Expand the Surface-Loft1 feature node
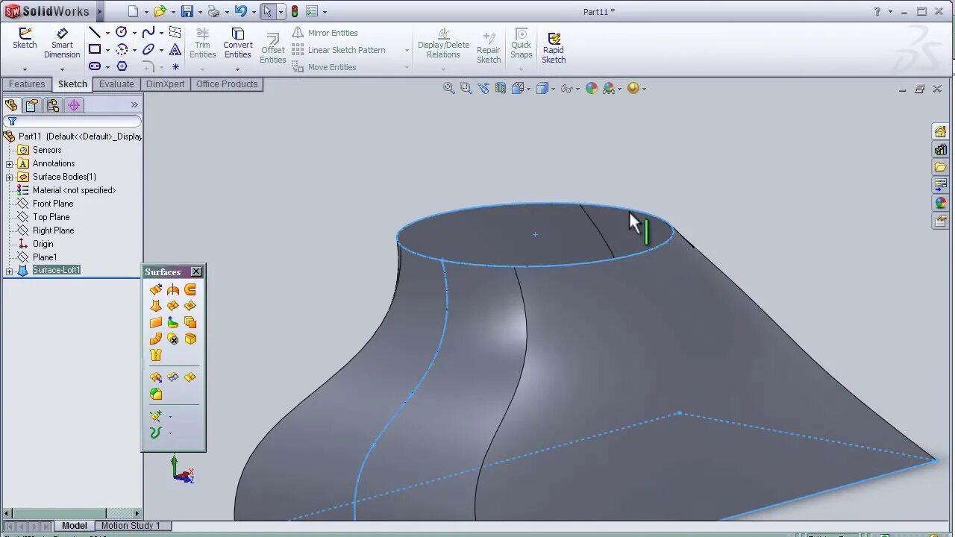955x537 pixels. 9,271
